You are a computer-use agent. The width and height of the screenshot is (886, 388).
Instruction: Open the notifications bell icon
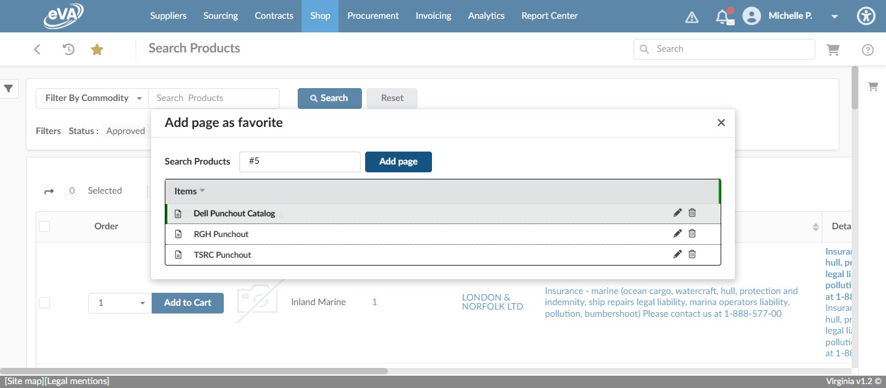(x=723, y=17)
